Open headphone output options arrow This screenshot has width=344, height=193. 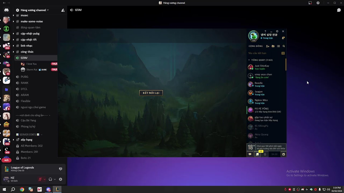[55, 179]
